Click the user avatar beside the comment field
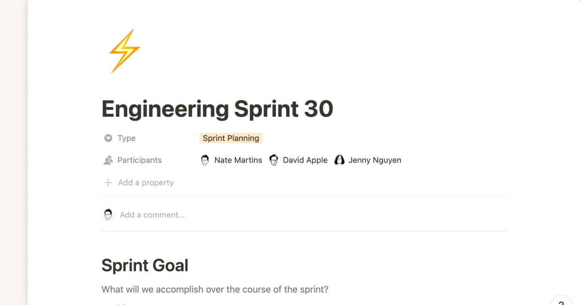Image resolution: width=581 pixels, height=305 pixels. [108, 214]
